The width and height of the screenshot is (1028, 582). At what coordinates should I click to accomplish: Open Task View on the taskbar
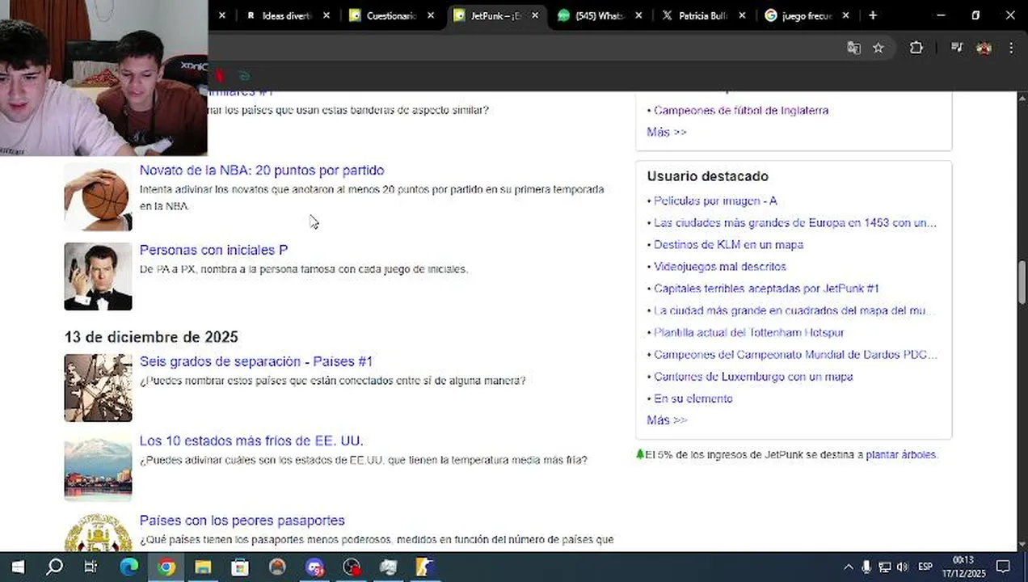click(x=91, y=567)
